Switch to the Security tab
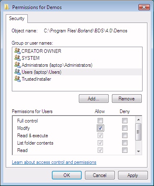Screen dimensions: 154x186 [17, 18]
